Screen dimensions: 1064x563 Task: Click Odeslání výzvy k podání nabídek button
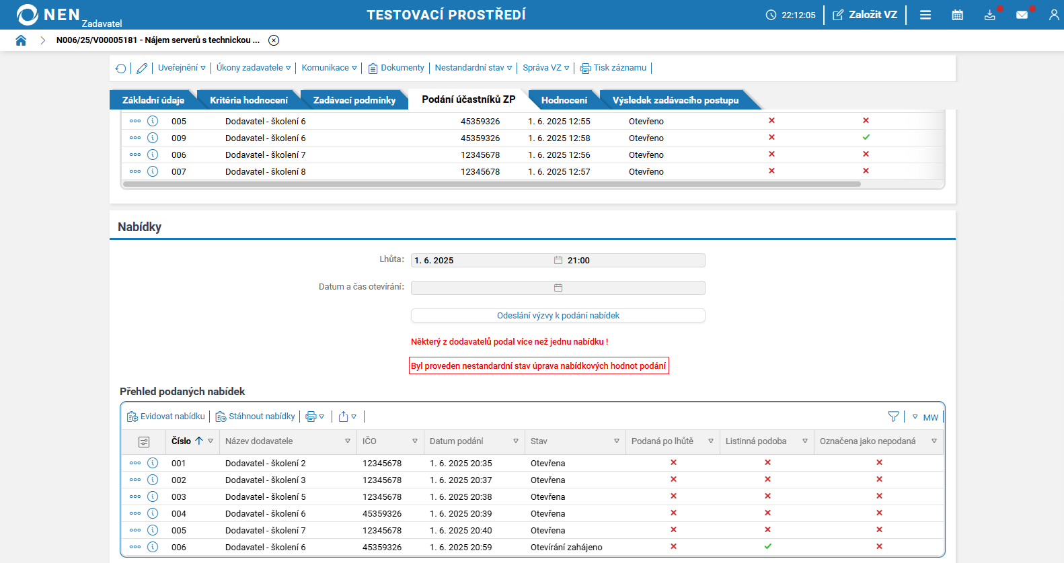(558, 315)
